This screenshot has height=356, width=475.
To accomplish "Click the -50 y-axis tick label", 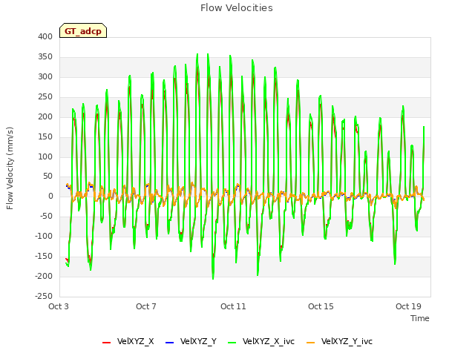I will pos(46,216).
